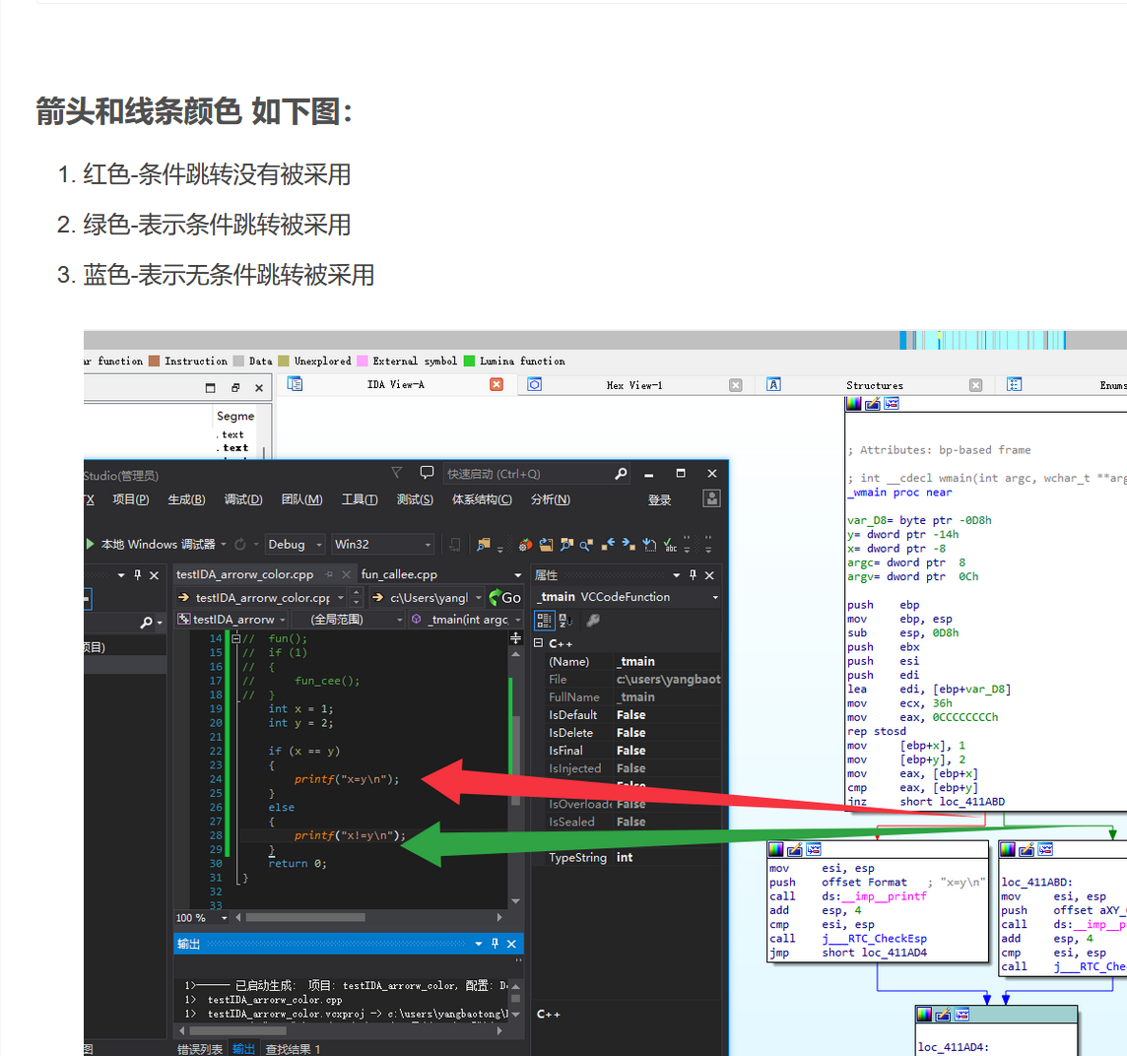Switch to the fun_callee.cpp tab
Image resolution: width=1127 pixels, height=1056 pixels.
pos(399,574)
